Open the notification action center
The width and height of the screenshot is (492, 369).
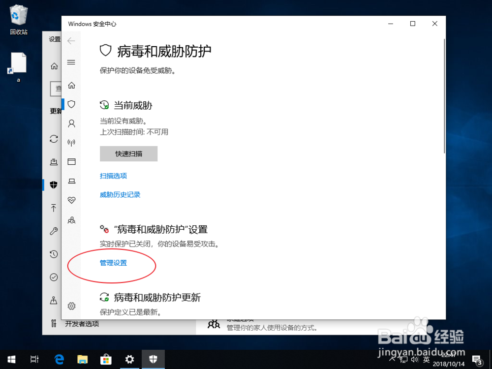477,360
